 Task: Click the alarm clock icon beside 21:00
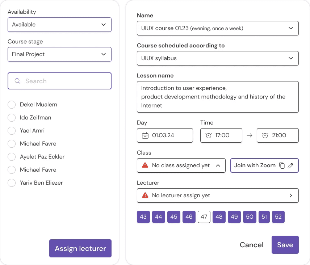[x=265, y=135]
